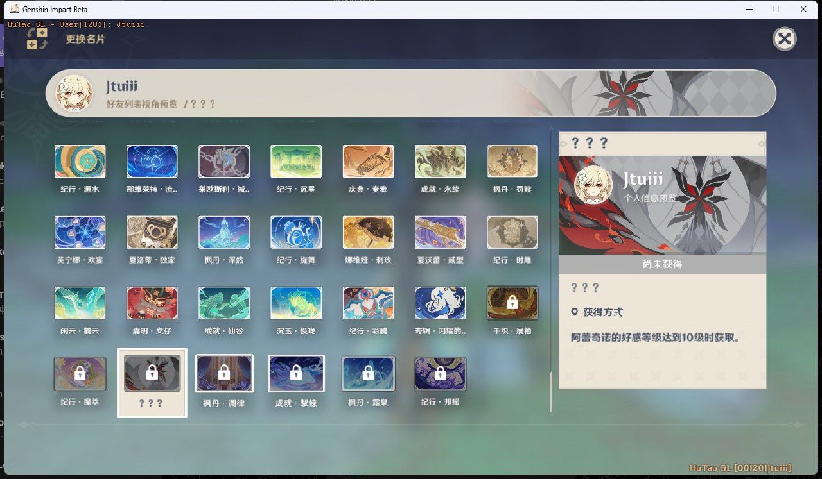View the locked 成就·擎鲸 namecard
The width and height of the screenshot is (822, 479).
click(x=296, y=373)
